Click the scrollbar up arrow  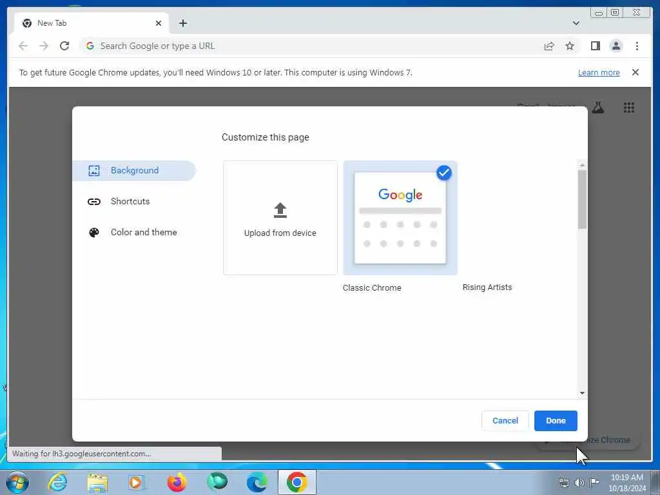pyautogui.click(x=582, y=165)
